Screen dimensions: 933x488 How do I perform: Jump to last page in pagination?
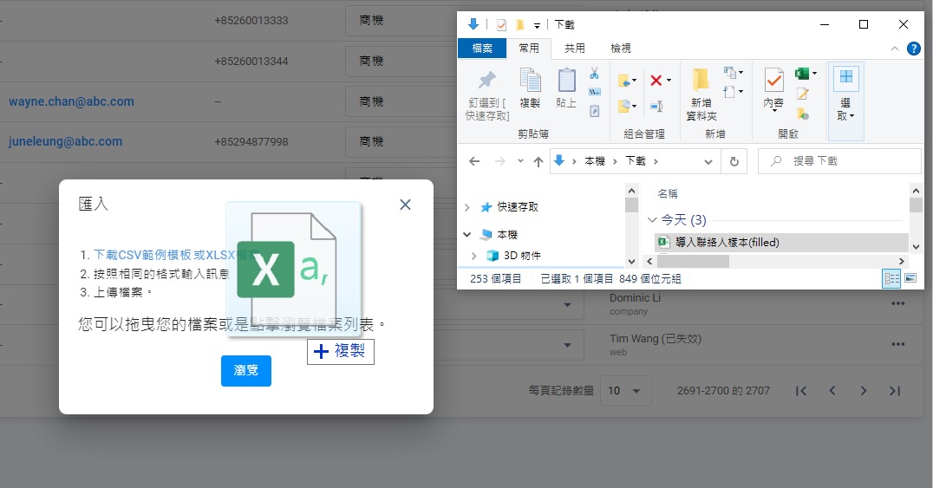point(894,391)
